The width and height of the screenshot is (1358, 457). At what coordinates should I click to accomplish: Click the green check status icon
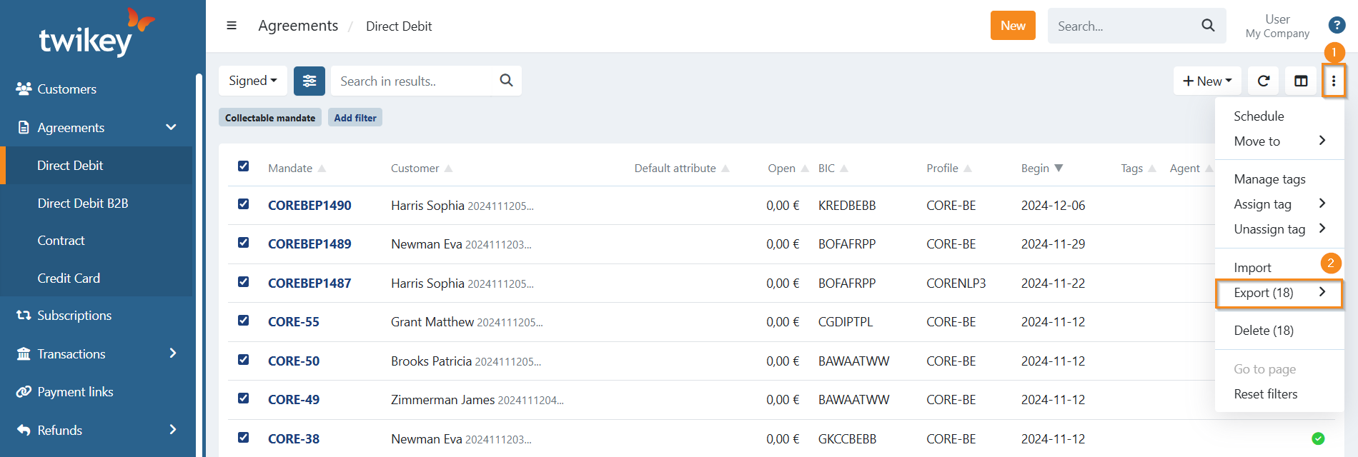(1318, 438)
